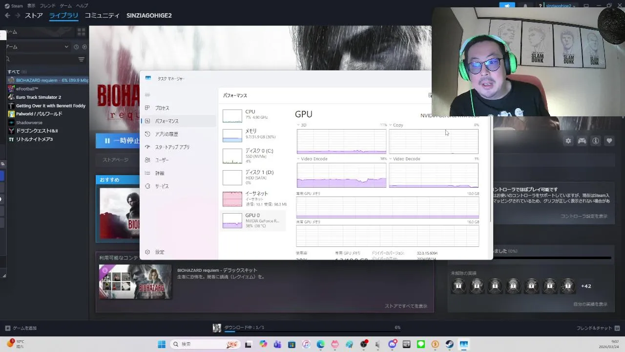Viewport: 625px width, 352px height.
Task: Click コントローラ設定を表示 link
Action: click(584, 216)
